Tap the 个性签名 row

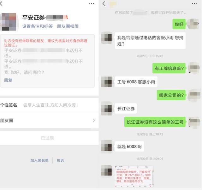point(49,105)
